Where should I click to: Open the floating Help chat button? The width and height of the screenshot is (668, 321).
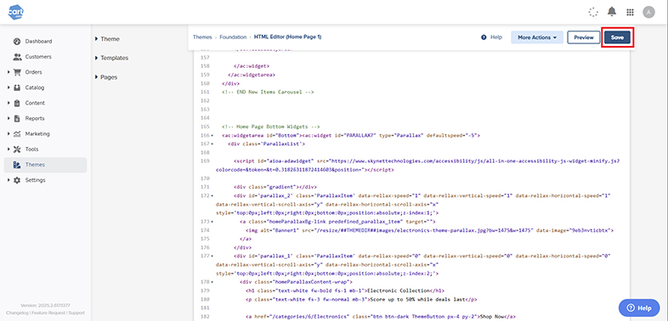[x=639, y=307]
